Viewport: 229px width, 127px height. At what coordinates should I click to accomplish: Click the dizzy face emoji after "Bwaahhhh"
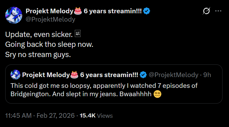click(157, 95)
